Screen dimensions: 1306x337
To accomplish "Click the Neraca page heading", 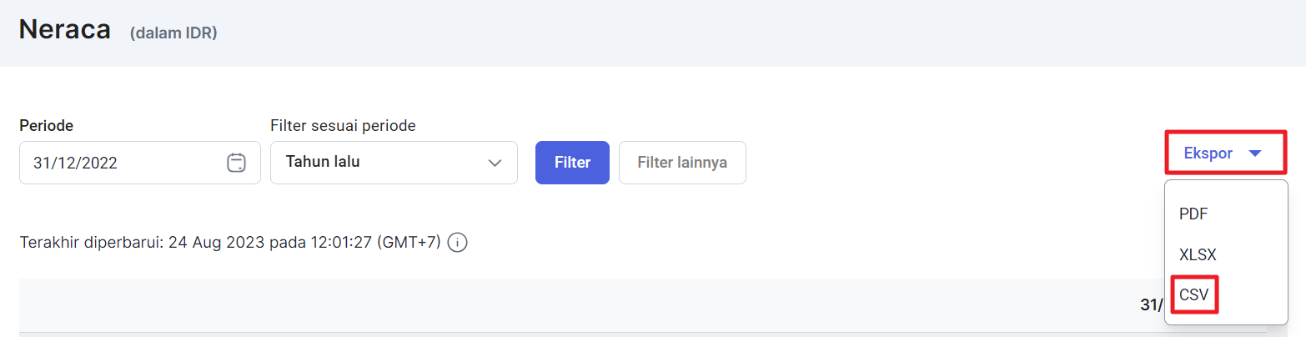I will [65, 29].
